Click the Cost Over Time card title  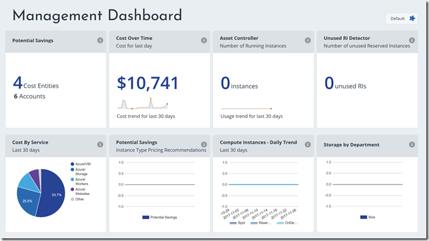coord(134,38)
